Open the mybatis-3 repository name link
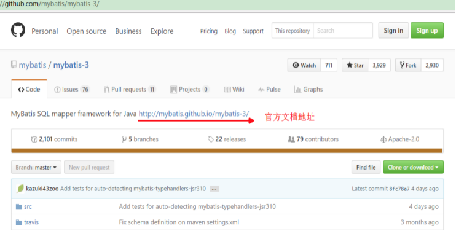Image resolution: width=456 pixels, height=231 pixels. click(x=71, y=65)
